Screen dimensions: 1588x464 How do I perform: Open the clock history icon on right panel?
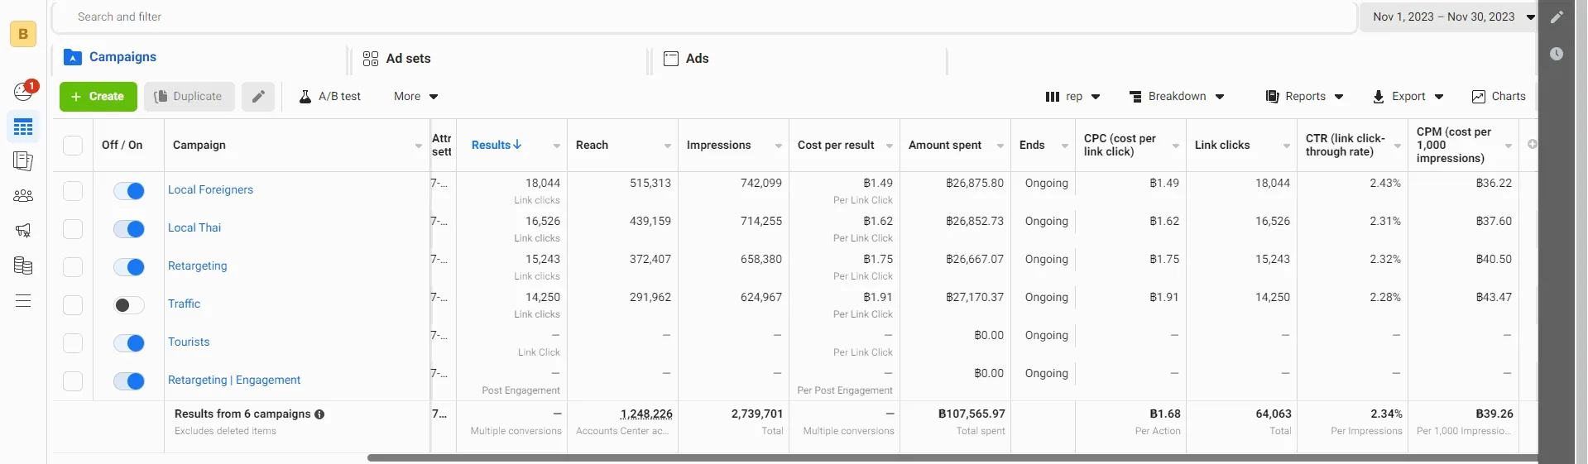(1557, 54)
